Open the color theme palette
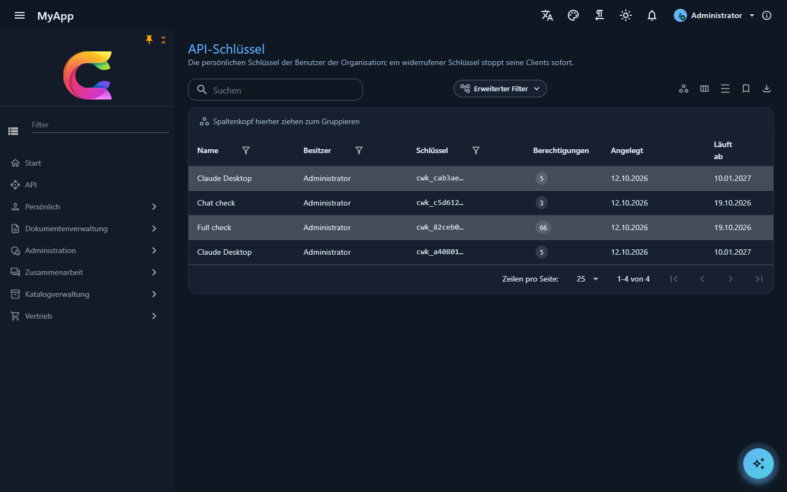This screenshot has height=492, width=787. [573, 15]
